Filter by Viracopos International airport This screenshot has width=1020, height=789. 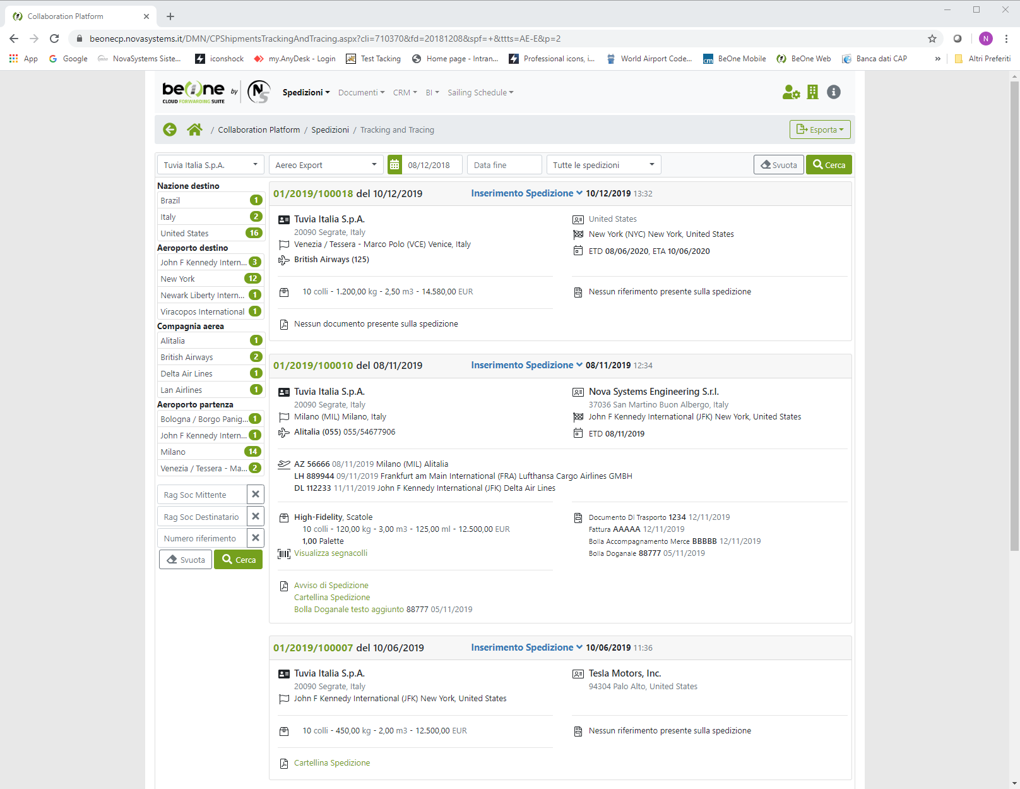click(211, 311)
